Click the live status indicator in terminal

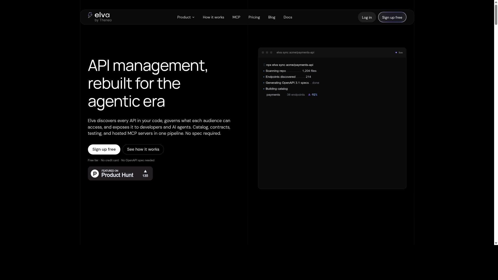tap(399, 53)
